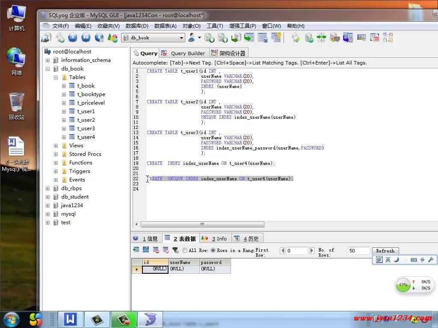Expand the information_schema database node
The height and width of the screenshot is (328, 438).
(x=48, y=60)
